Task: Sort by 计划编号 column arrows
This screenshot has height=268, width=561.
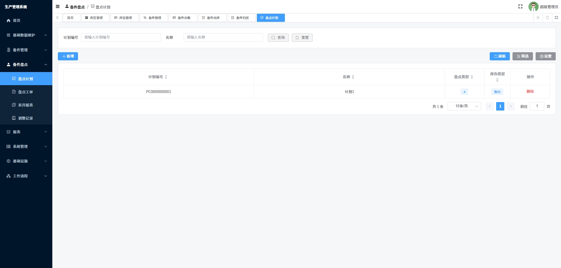Action: click(166, 77)
